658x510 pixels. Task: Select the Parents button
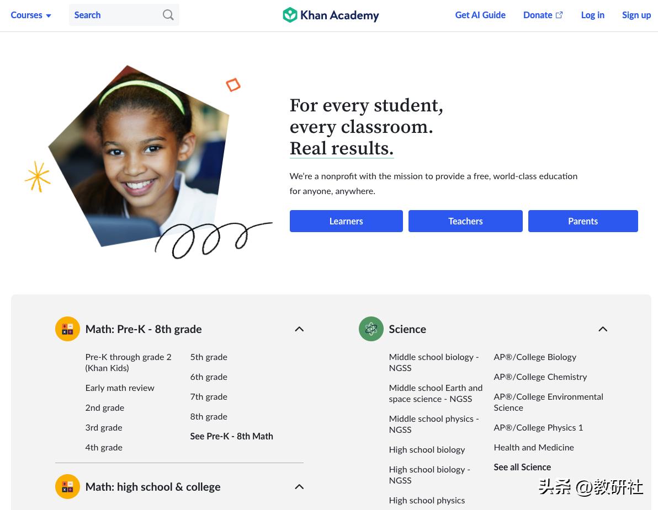(583, 221)
